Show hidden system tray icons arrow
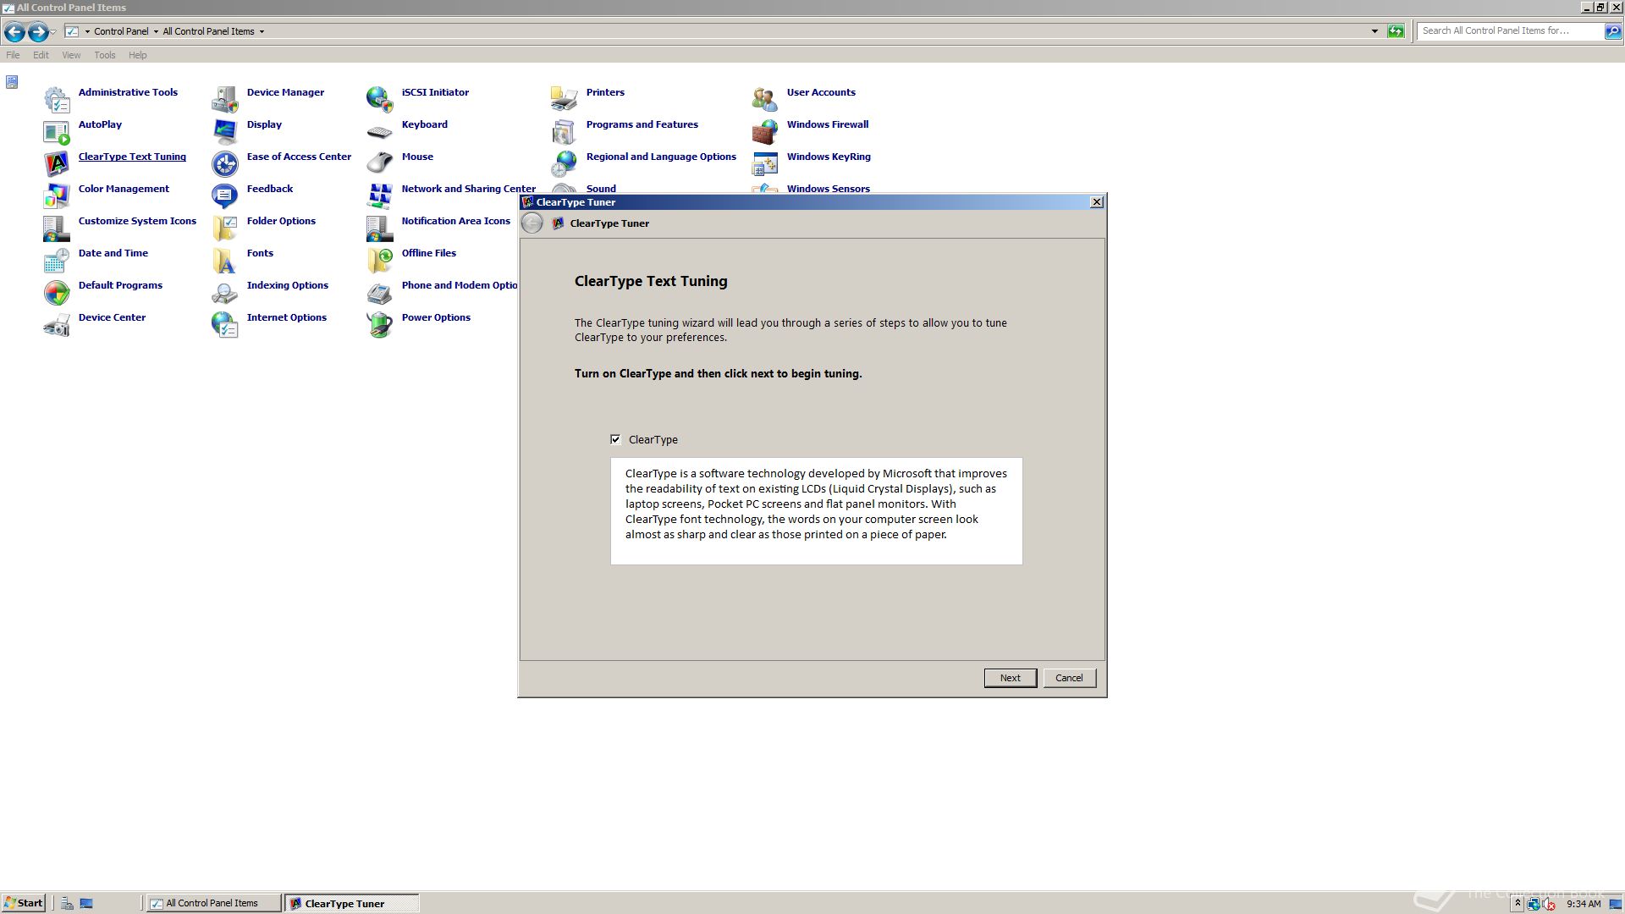 click(1518, 904)
